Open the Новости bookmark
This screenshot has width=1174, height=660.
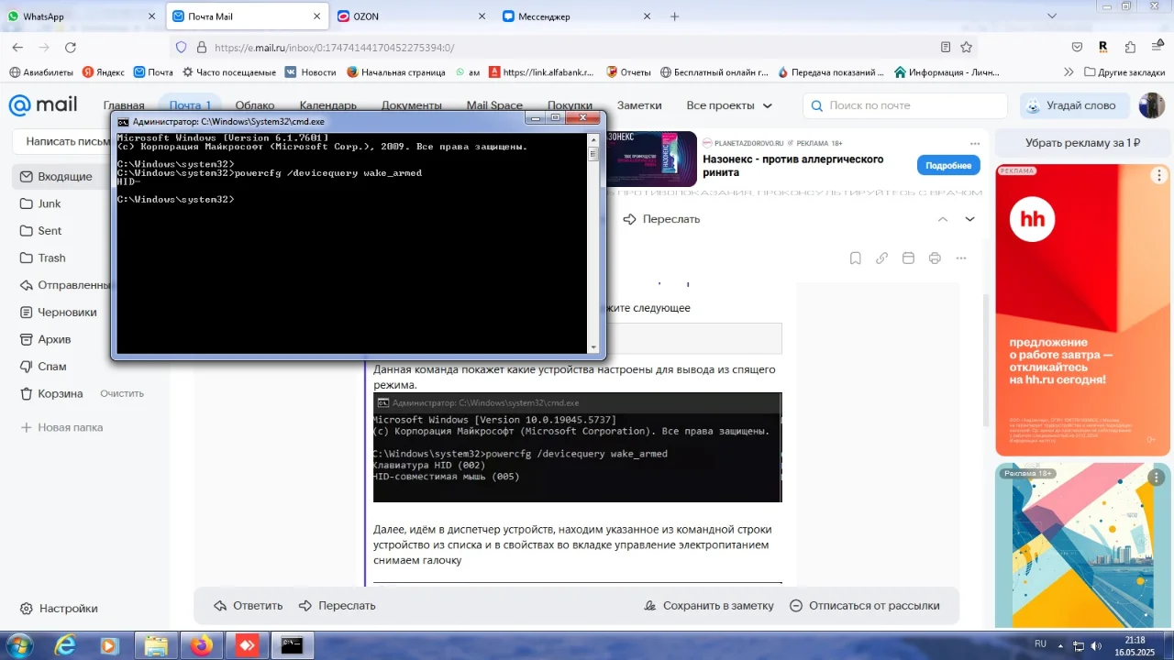tap(310, 72)
